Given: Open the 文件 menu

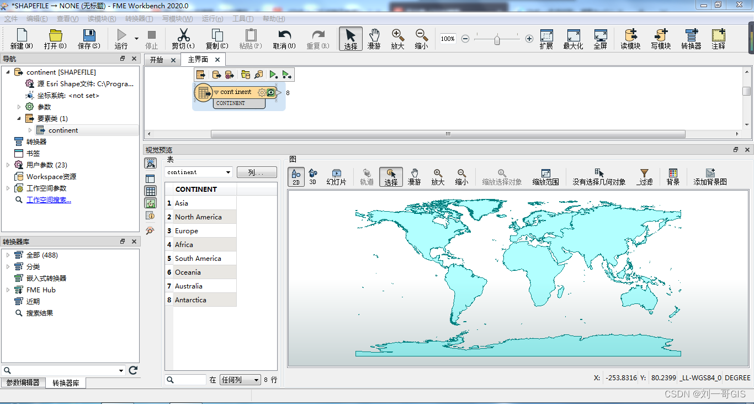Looking at the screenshot, I should tap(11, 19).
